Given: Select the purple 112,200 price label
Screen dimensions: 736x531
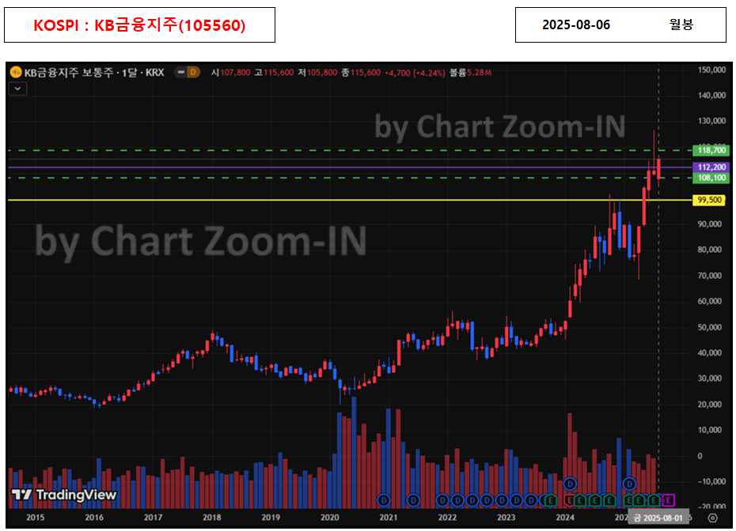Looking at the screenshot, I should (711, 168).
